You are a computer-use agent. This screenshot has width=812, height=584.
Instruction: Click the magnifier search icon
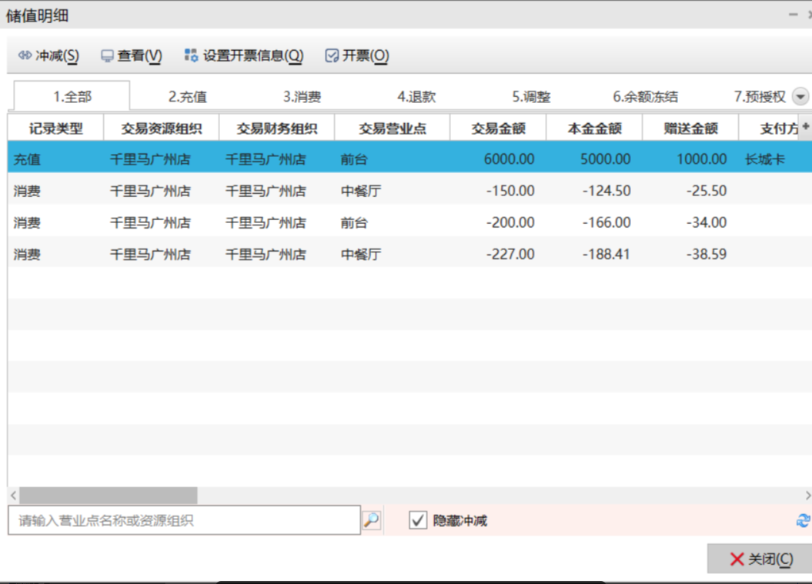[x=371, y=521]
